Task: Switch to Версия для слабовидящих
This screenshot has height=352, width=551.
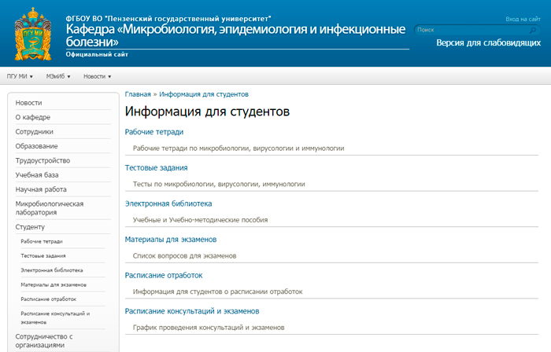Action: click(488, 42)
